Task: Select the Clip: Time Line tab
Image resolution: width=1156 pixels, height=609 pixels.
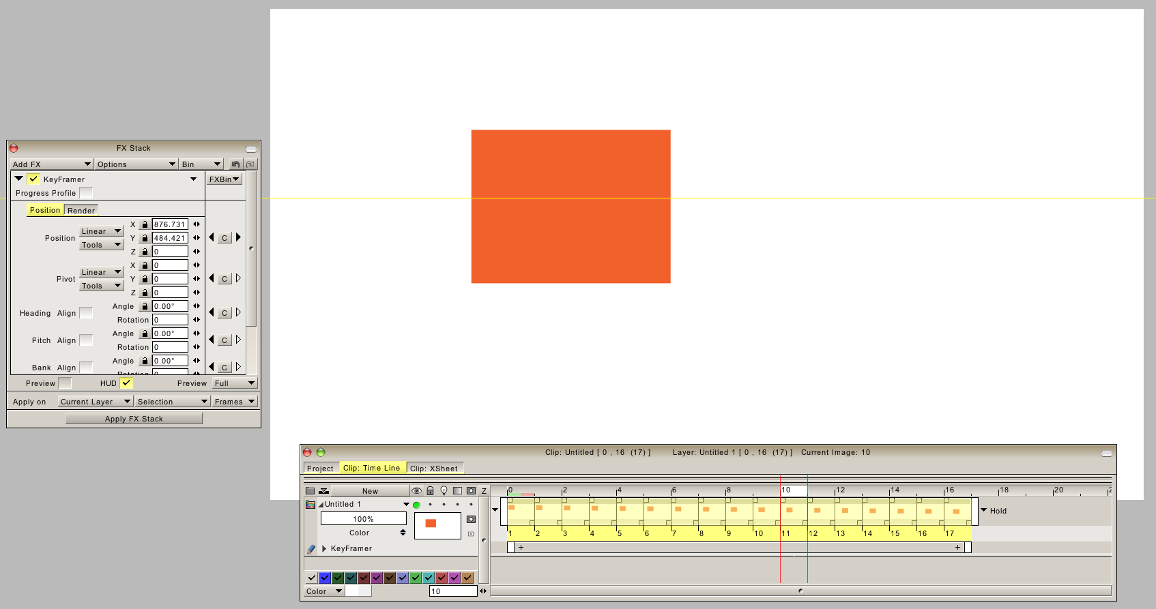Action: click(x=372, y=468)
